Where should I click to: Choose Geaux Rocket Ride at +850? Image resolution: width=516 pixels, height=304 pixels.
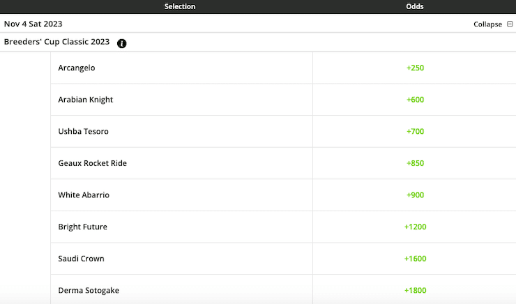(x=415, y=163)
